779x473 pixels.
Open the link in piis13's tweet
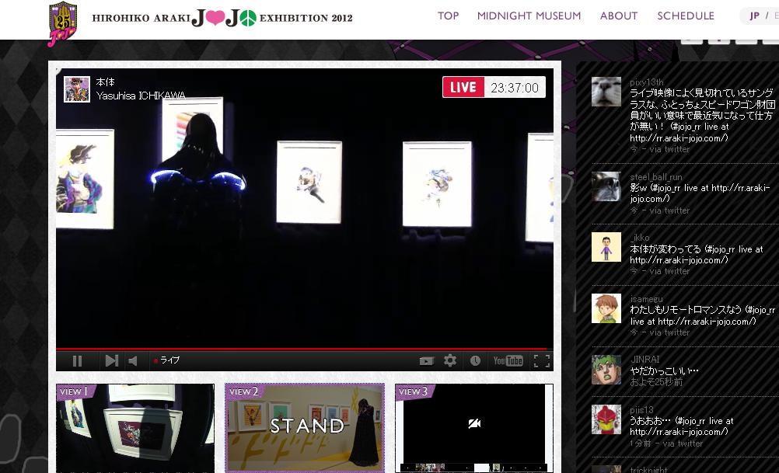pyautogui.click(x=679, y=432)
